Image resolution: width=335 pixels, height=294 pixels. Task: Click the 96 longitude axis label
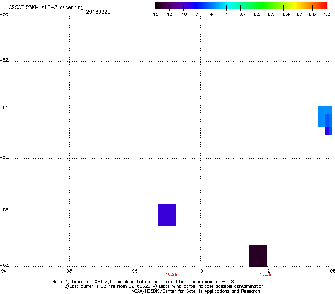[x=135, y=271]
